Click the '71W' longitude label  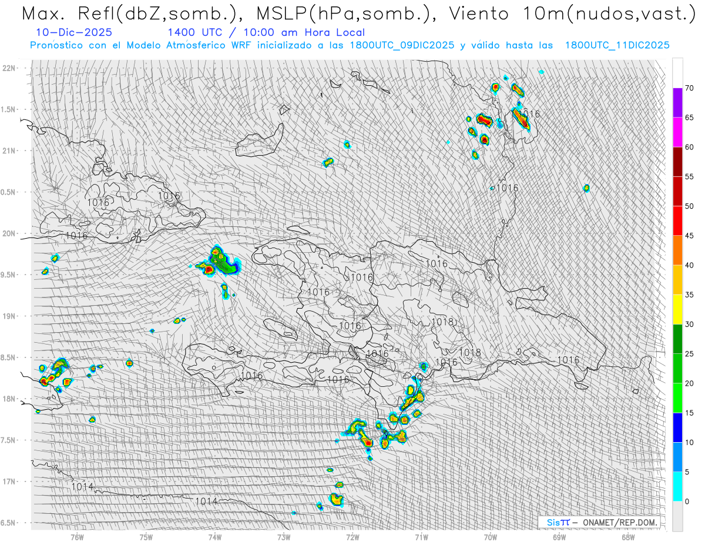tap(421, 537)
